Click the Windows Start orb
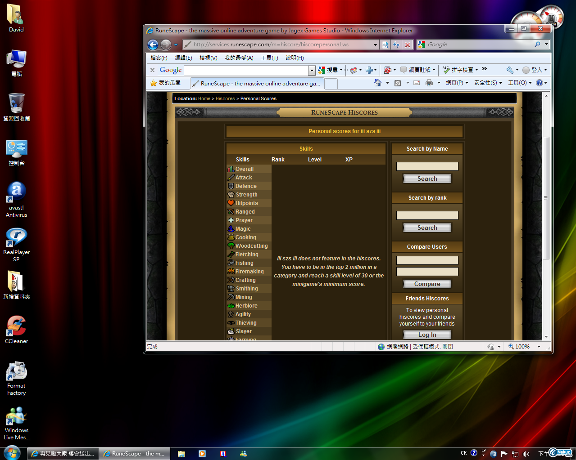The width and height of the screenshot is (576, 460). point(12,453)
